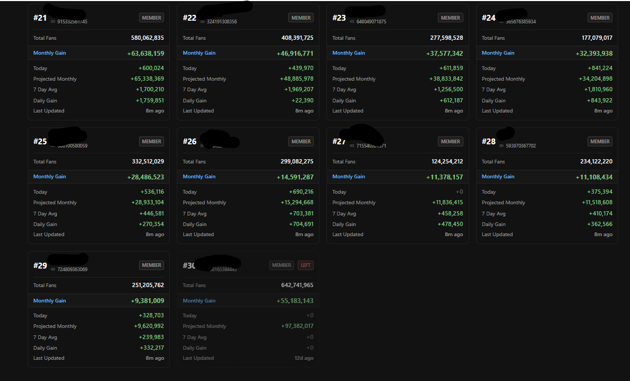The width and height of the screenshot is (630, 381).
Task: Click projected monthly value +65,338,369
Action: 147,79
